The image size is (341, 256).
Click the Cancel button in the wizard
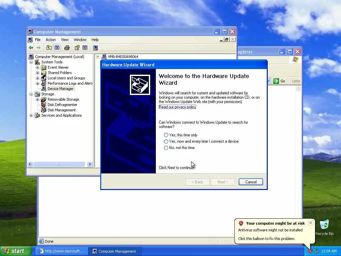pos(251,182)
